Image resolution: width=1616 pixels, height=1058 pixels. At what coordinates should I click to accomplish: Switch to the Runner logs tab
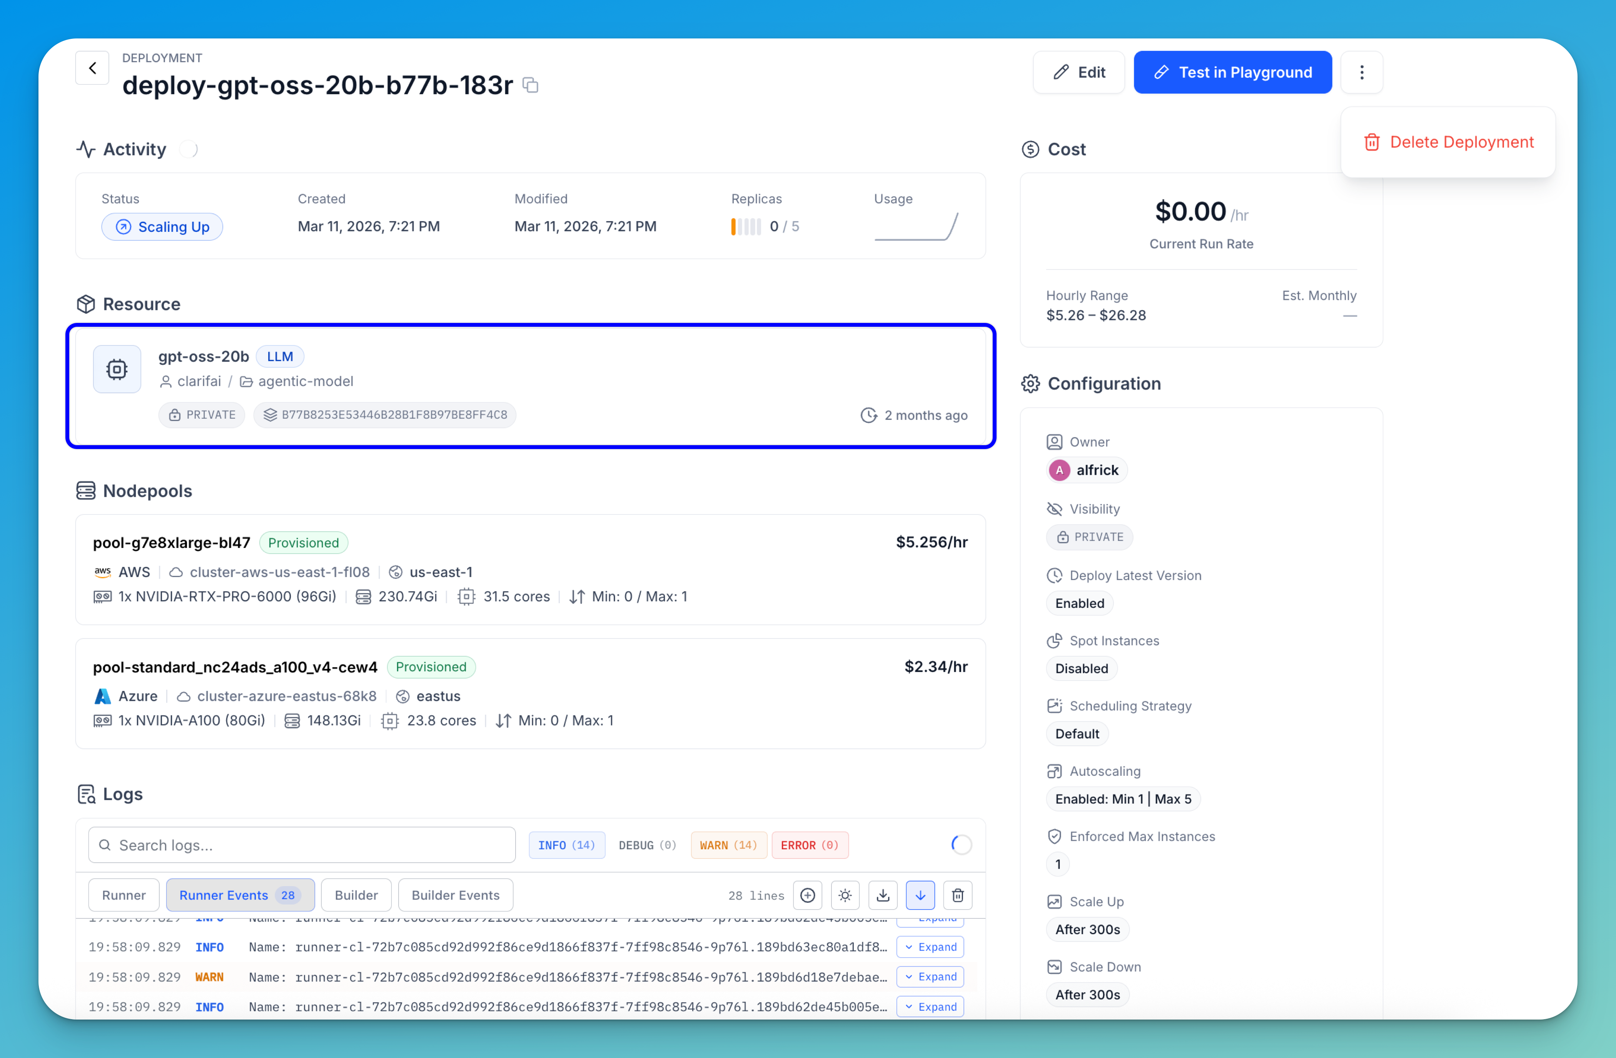point(124,895)
